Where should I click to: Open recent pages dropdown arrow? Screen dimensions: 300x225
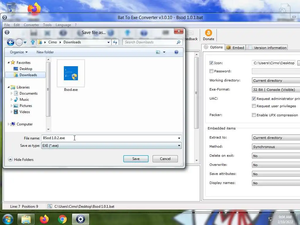point(25,42)
